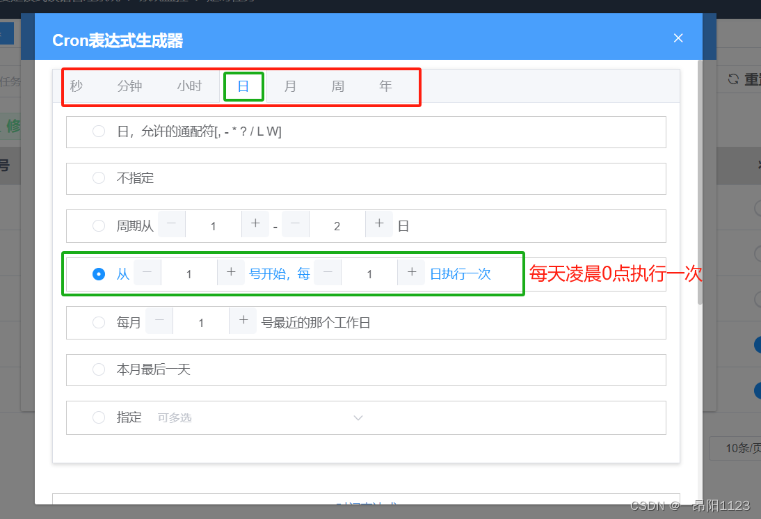
Task: Increase the 从 start day number
Action: [231, 272]
